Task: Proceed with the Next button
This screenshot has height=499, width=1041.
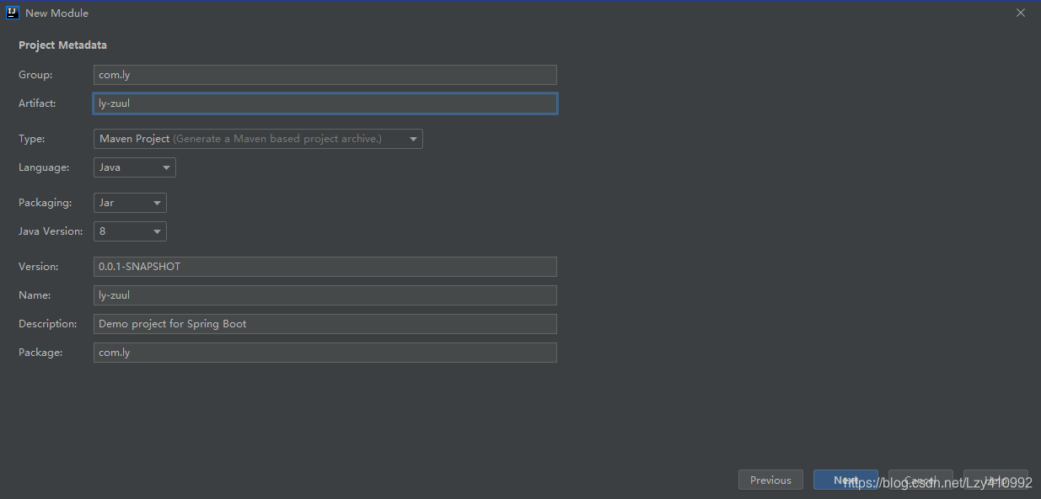Action: pos(845,480)
